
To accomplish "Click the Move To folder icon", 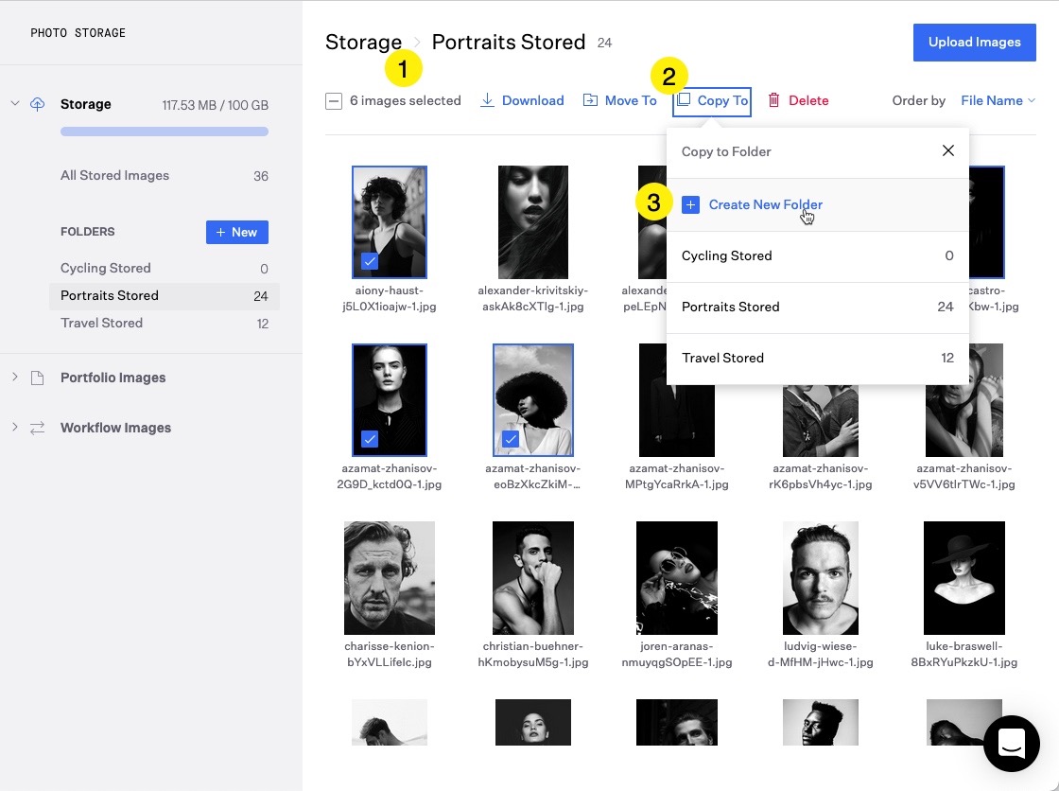I will tap(590, 100).
